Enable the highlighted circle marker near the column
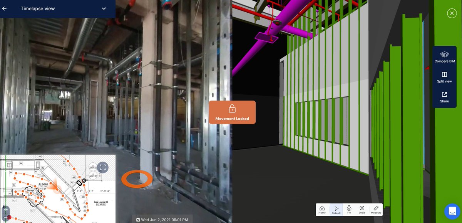 click(137, 178)
